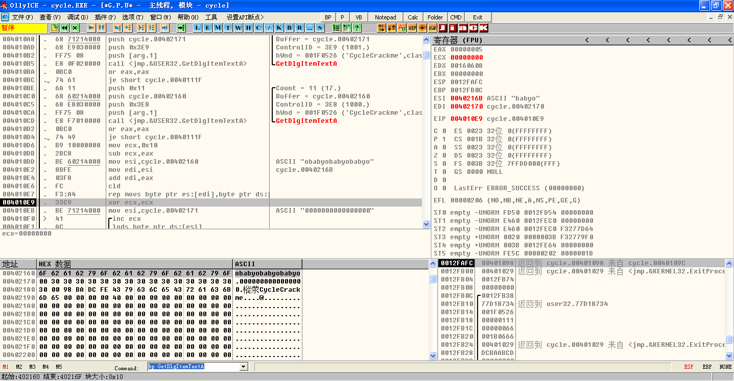The height and width of the screenshot is (381, 734).
Task: Open Breakpoints window with B button
Action: tap(290, 28)
